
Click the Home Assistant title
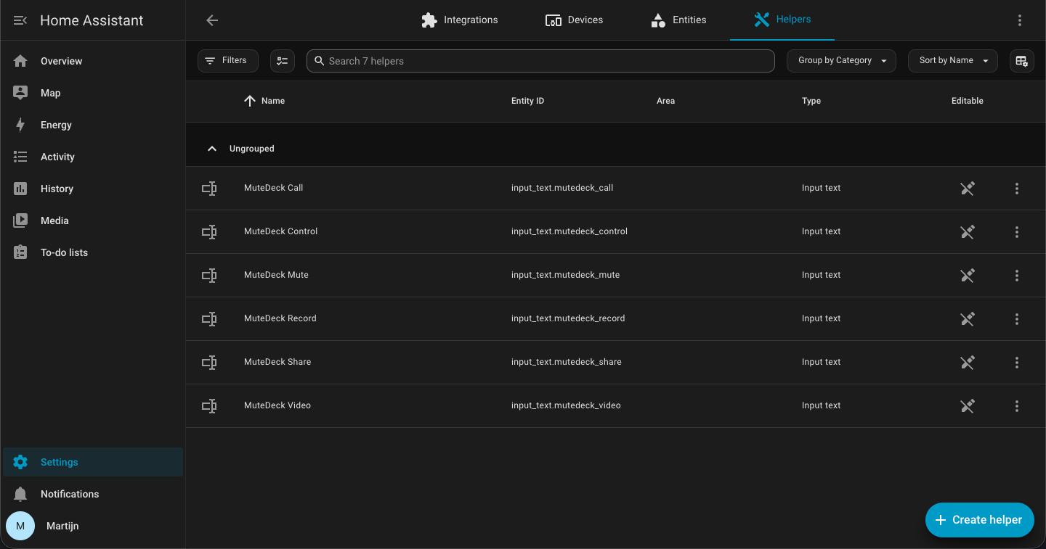pos(92,20)
